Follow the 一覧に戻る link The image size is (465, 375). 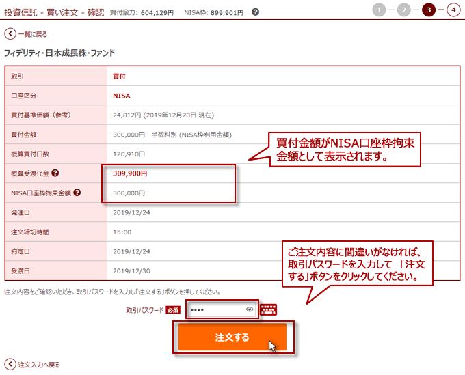[33, 34]
